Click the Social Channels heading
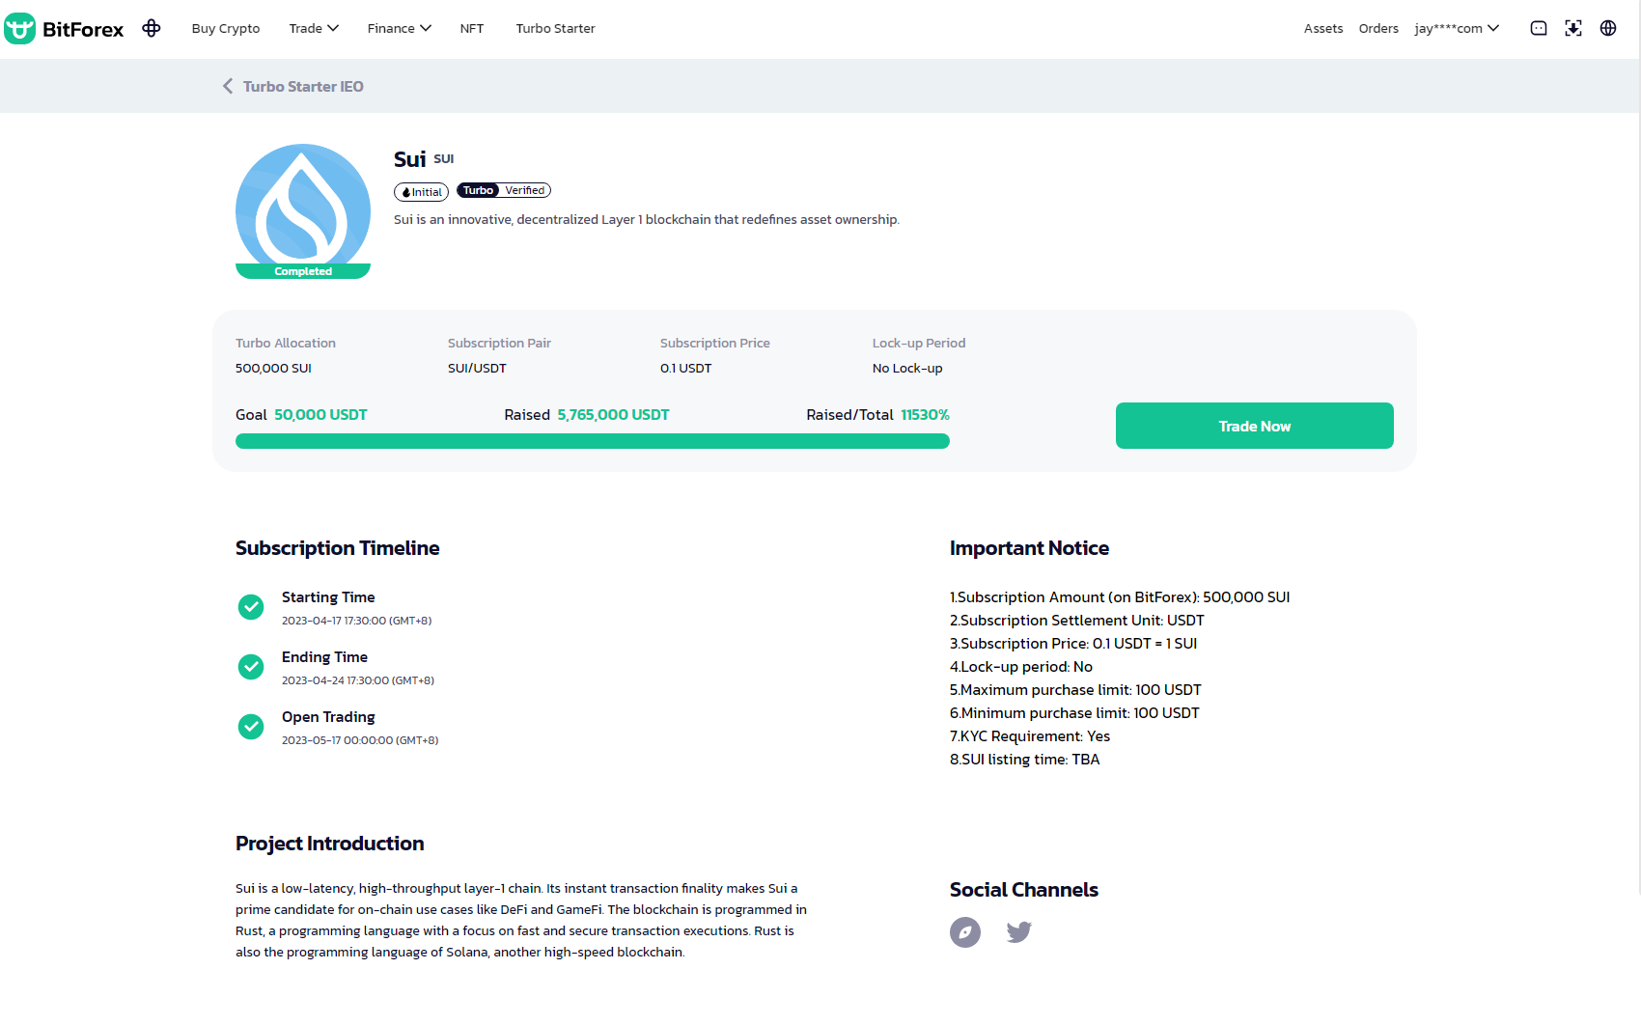The image size is (1641, 1025). click(x=1024, y=890)
